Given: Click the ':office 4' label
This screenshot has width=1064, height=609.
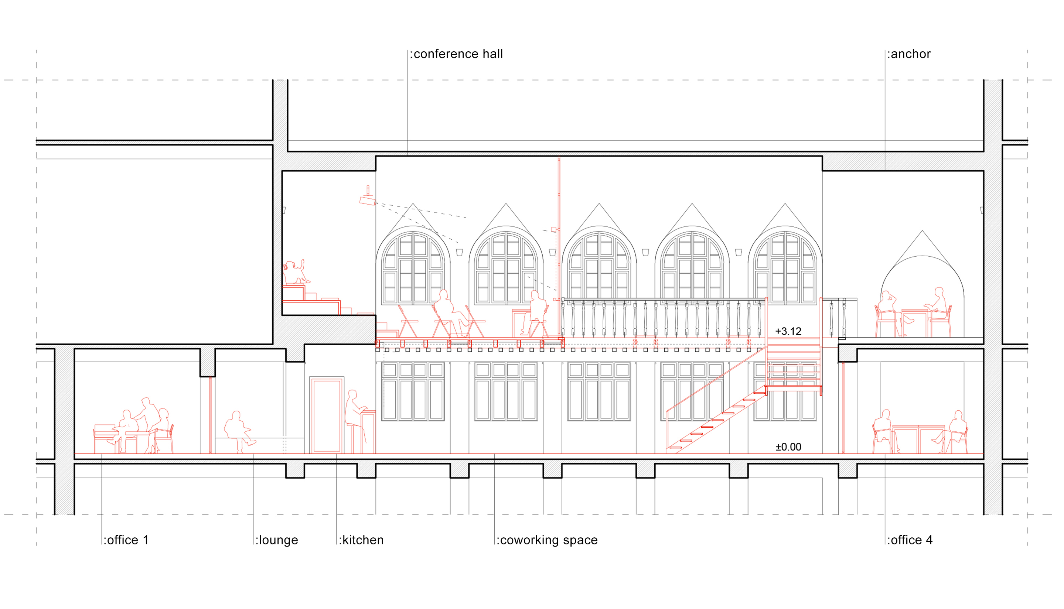Looking at the screenshot, I should (x=910, y=540).
